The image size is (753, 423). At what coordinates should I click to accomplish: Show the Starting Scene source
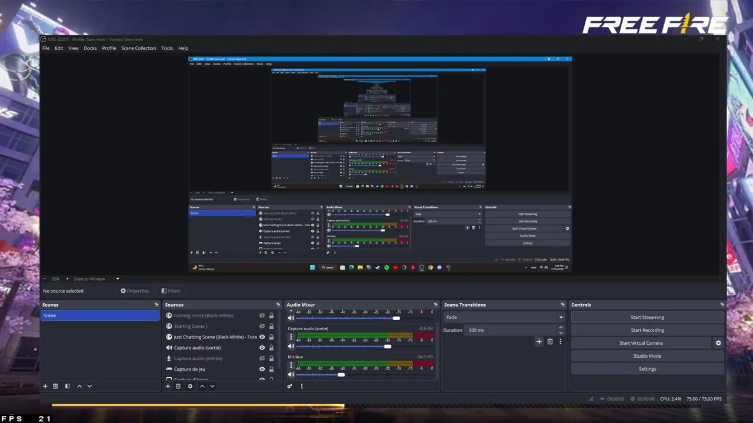(262, 326)
